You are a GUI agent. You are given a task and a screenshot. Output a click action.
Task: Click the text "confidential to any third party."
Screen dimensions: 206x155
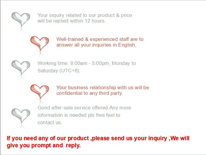tap(89, 93)
